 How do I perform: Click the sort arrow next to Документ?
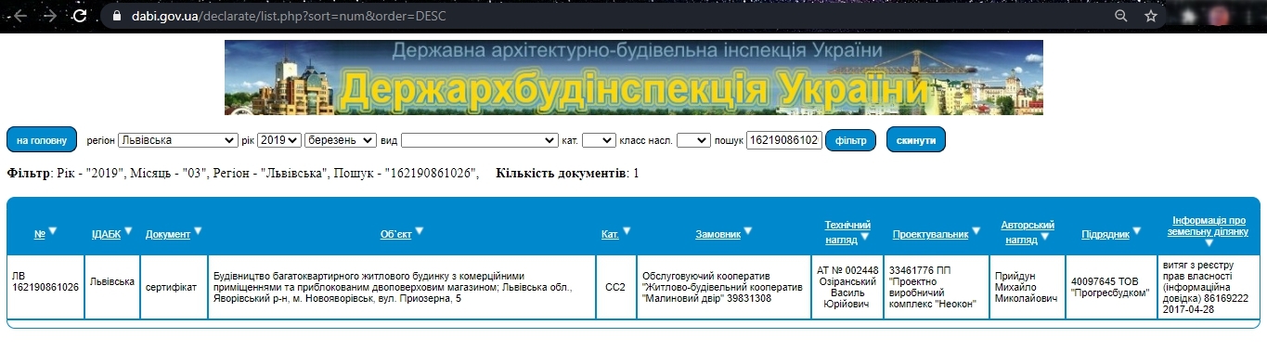(198, 231)
